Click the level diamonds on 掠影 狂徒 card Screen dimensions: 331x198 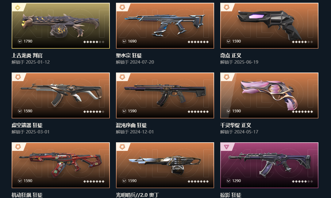pyautogui.click(x=302, y=181)
